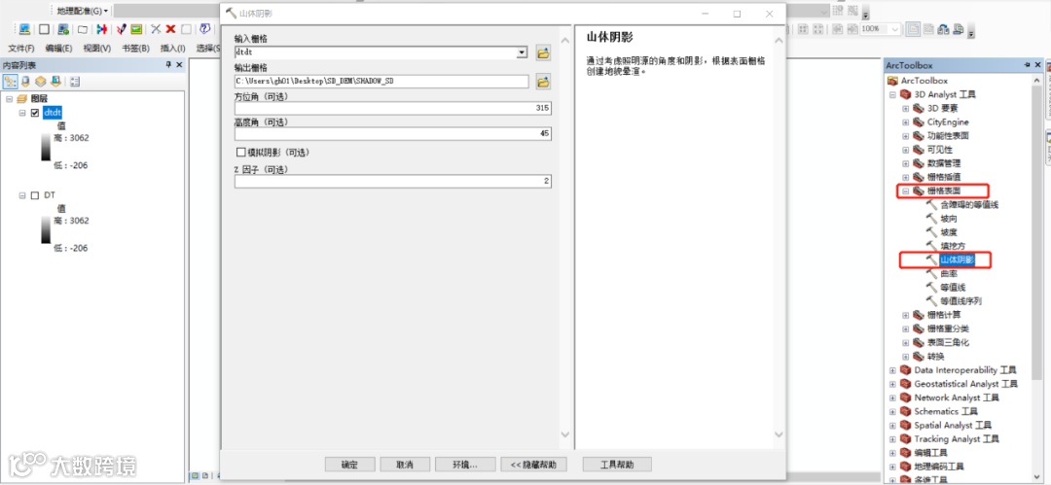
Task: Select 山体阴影 tool in ArcToolbox
Action: click(957, 260)
